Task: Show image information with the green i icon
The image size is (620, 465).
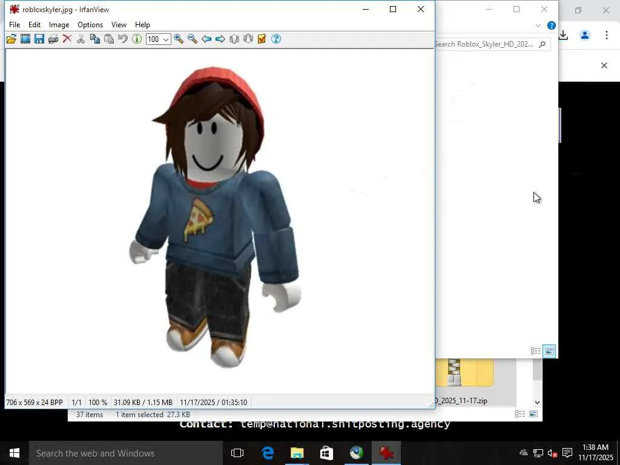Action: (x=137, y=39)
